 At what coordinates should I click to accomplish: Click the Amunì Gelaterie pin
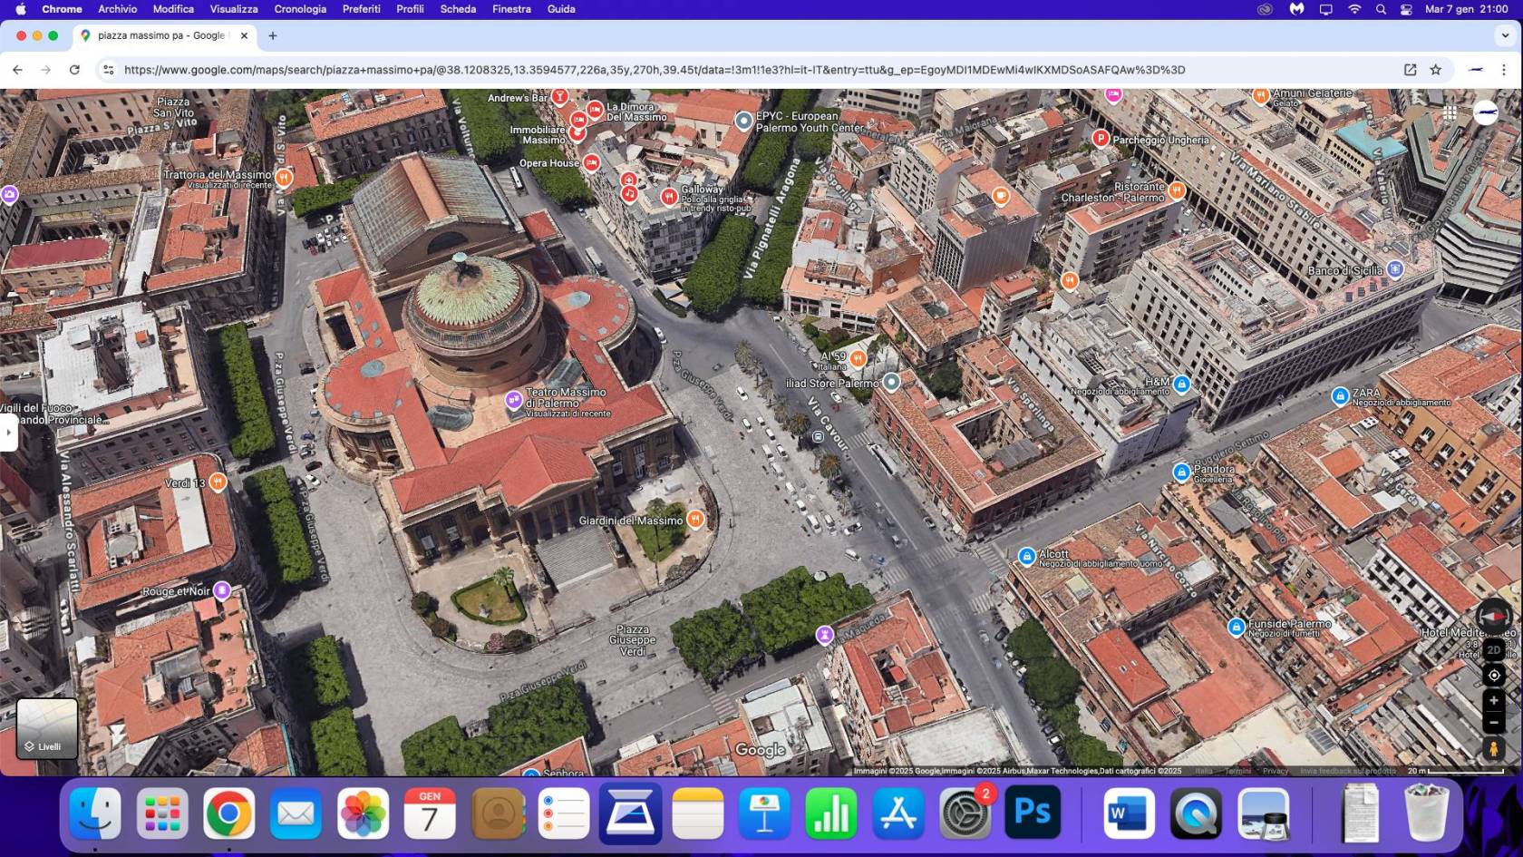1260,95
